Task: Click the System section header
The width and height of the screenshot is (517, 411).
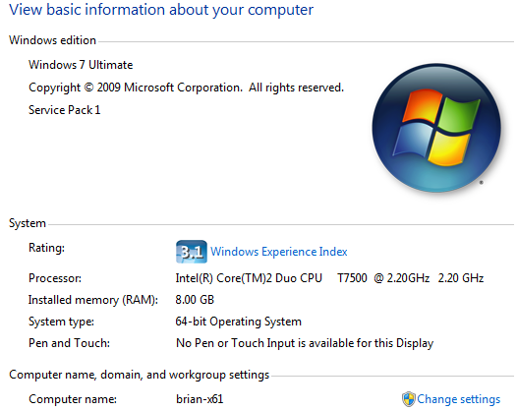Action: point(28,223)
